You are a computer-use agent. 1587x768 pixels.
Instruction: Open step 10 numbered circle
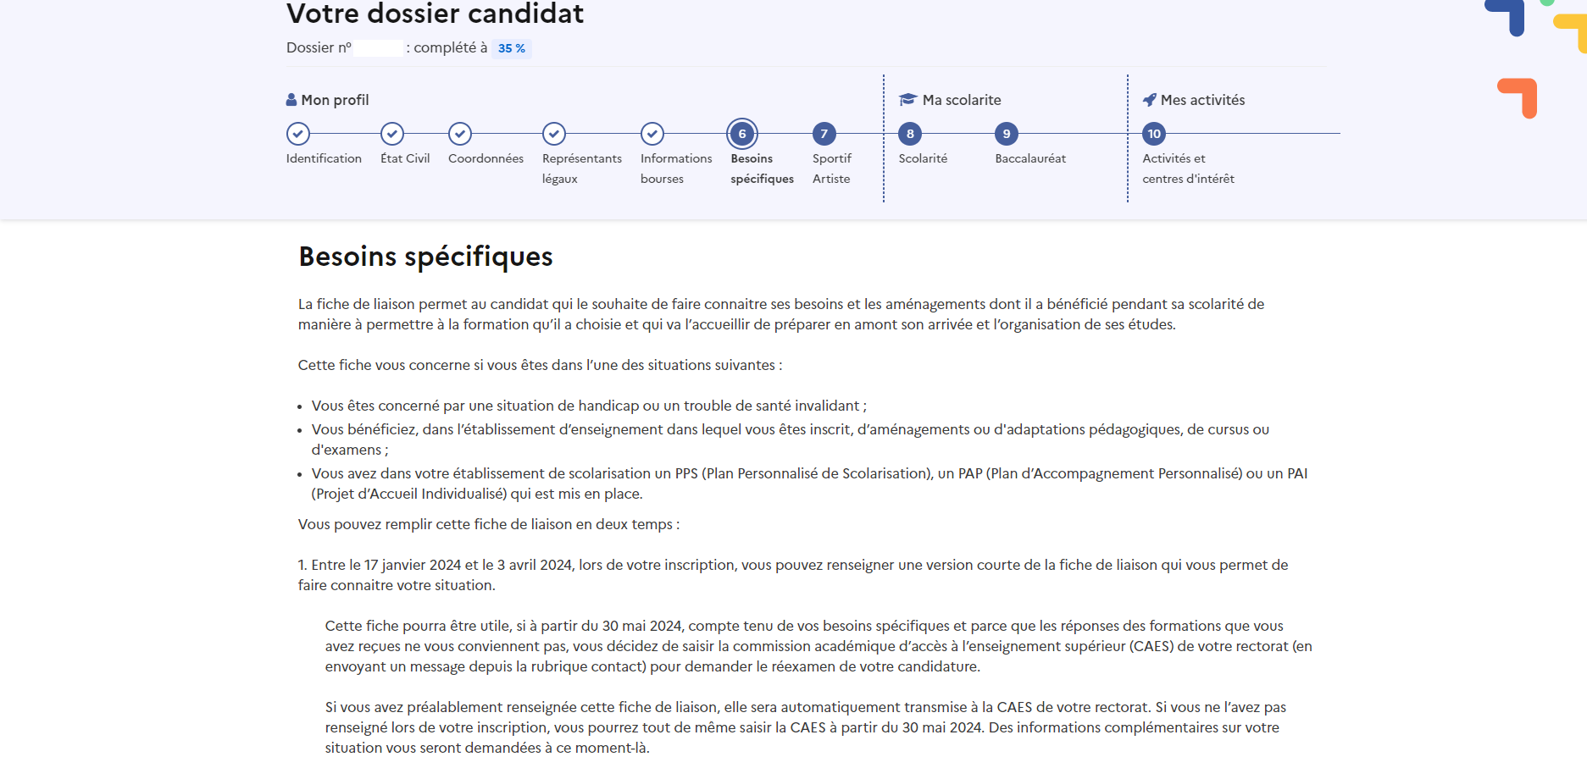(1153, 134)
